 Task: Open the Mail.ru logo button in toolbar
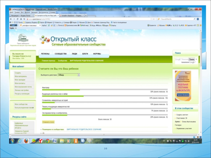click(14, 25)
